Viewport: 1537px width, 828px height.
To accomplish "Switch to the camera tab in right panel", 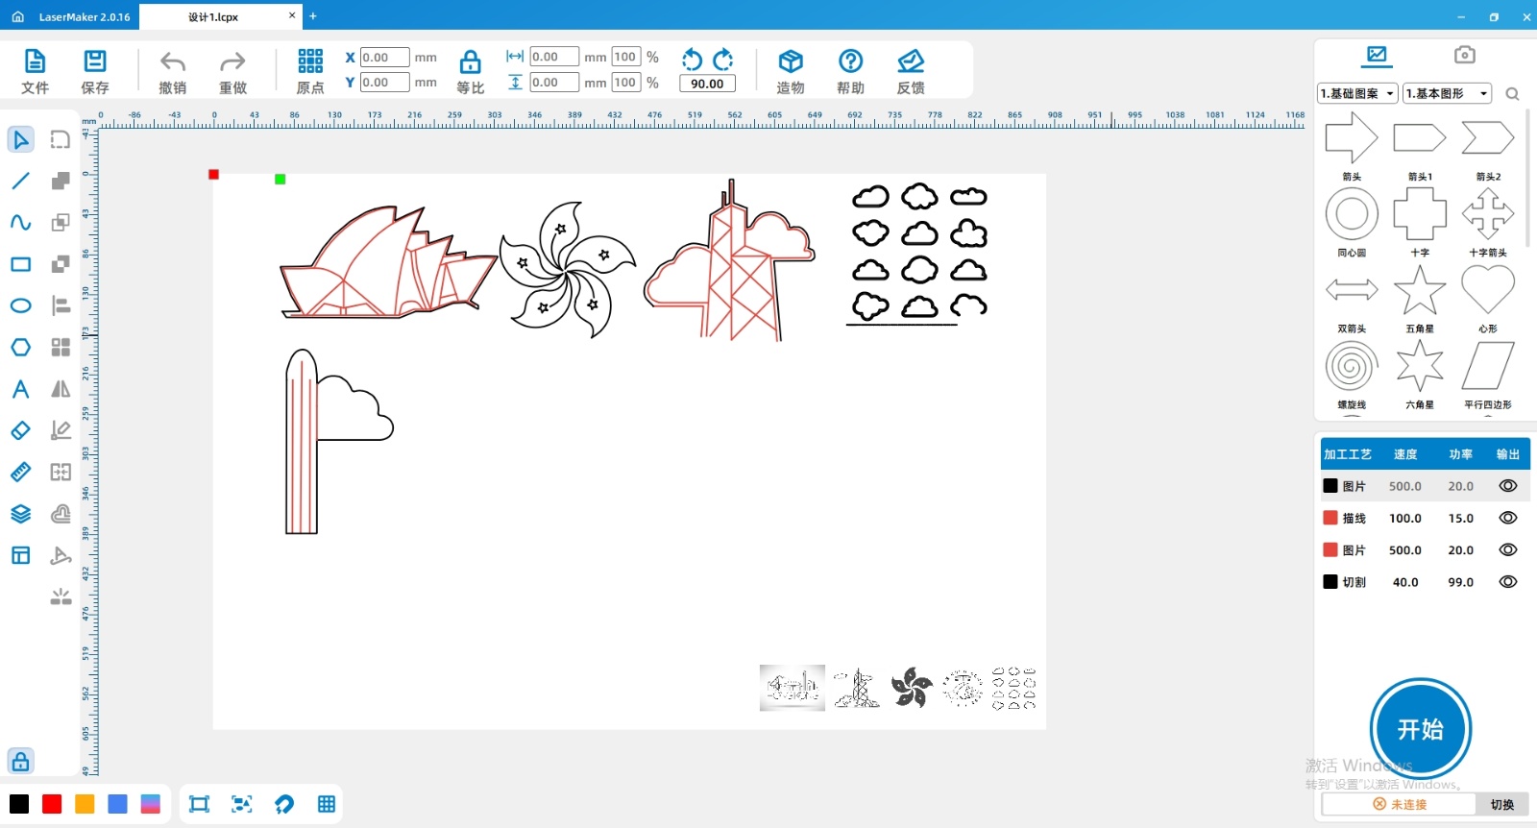I will coord(1464,55).
